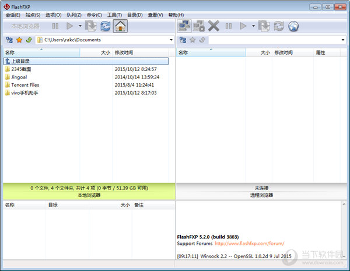The height and width of the screenshot is (271, 350).
Task: Select the 上级目录 parent directory entry
Action: coord(20,60)
